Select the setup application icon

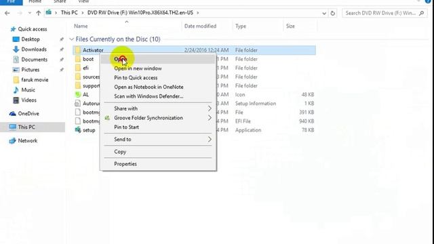78,129
